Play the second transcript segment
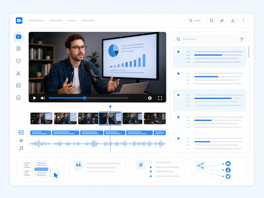 [179, 74]
